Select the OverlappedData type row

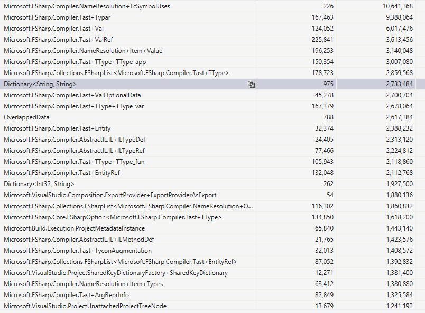[x=212, y=117]
